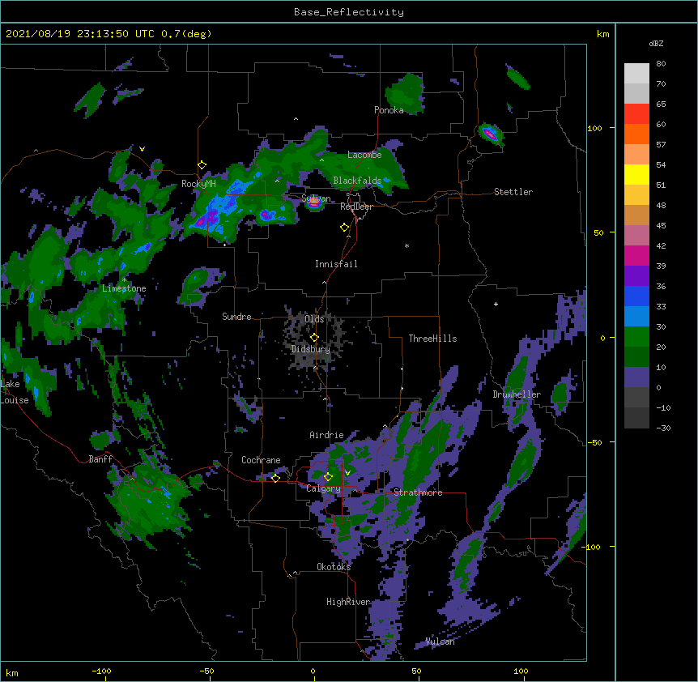This screenshot has width=698, height=682.
Task: Pick the white top swatch of dBZ legend
Action: [x=636, y=74]
